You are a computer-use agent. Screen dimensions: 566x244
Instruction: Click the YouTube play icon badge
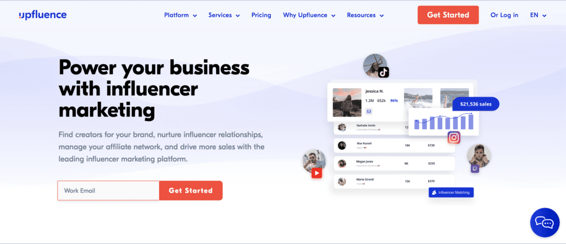[317, 173]
